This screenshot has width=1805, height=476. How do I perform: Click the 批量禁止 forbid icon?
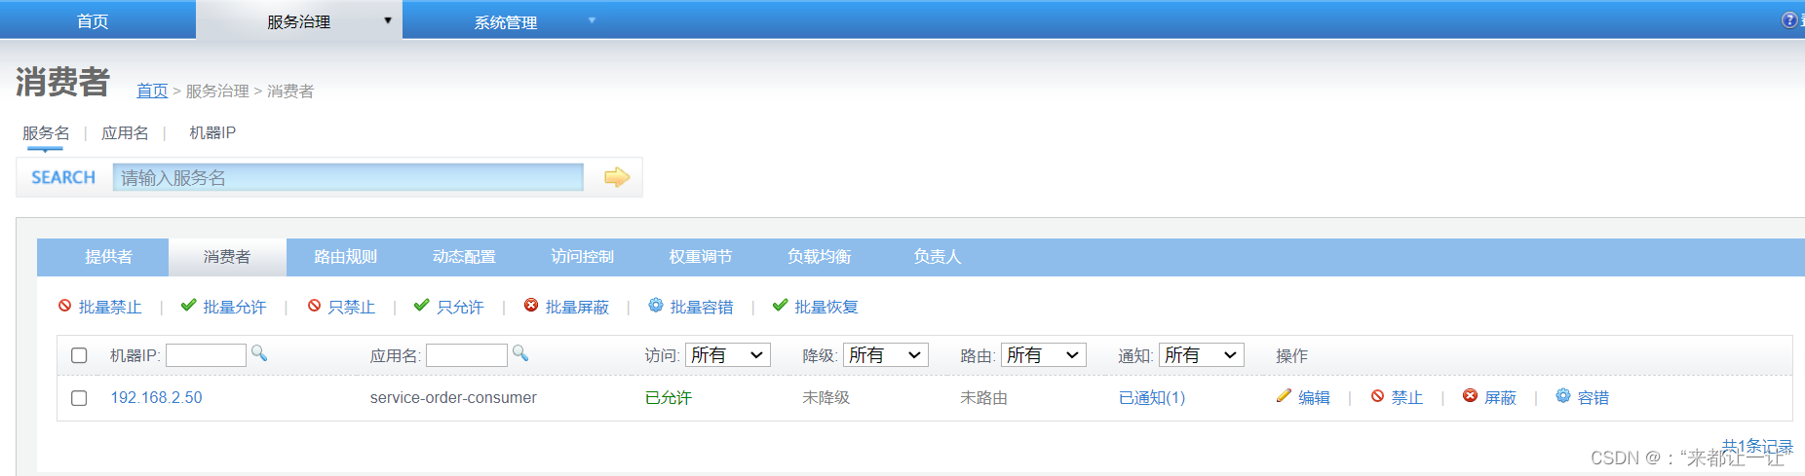[x=65, y=306]
